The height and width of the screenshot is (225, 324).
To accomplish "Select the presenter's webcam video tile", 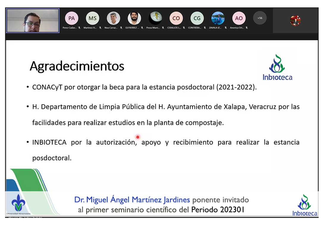I will coord(33,20).
